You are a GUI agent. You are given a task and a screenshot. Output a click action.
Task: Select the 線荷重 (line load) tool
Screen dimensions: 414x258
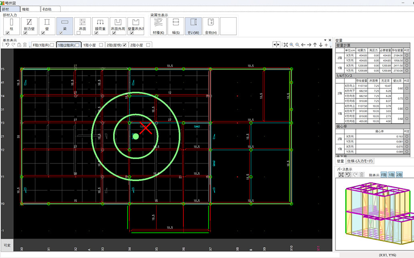(x=100, y=24)
